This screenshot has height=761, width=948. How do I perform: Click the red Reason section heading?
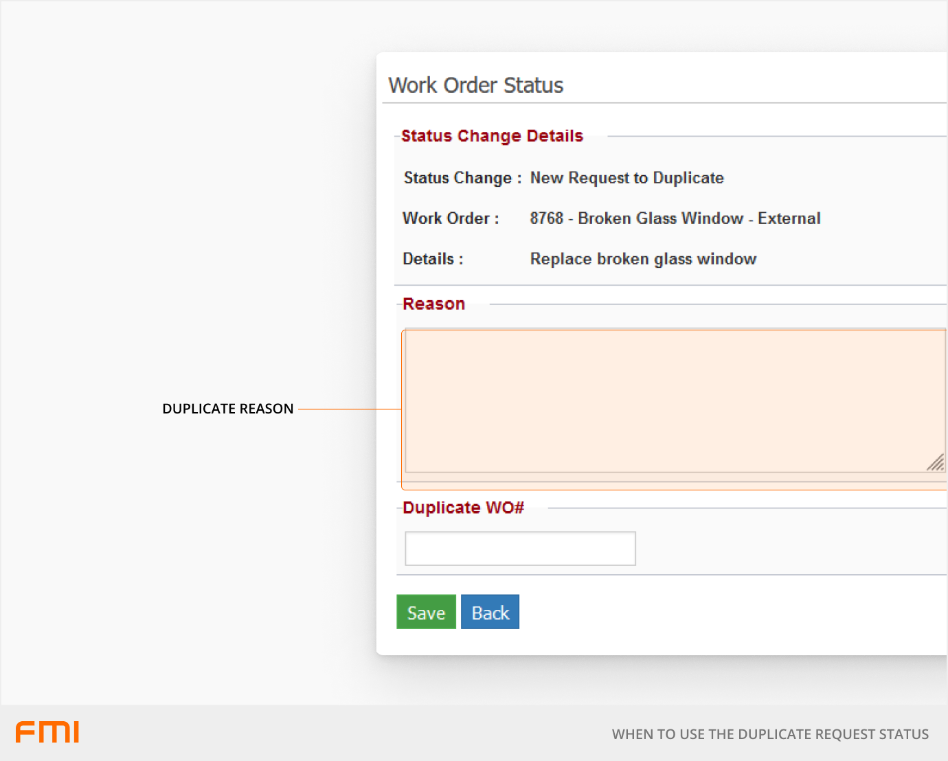[433, 304]
